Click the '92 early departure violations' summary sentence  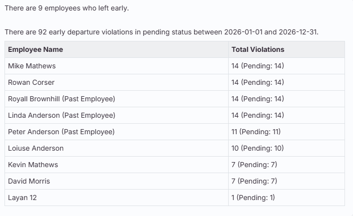click(x=161, y=32)
